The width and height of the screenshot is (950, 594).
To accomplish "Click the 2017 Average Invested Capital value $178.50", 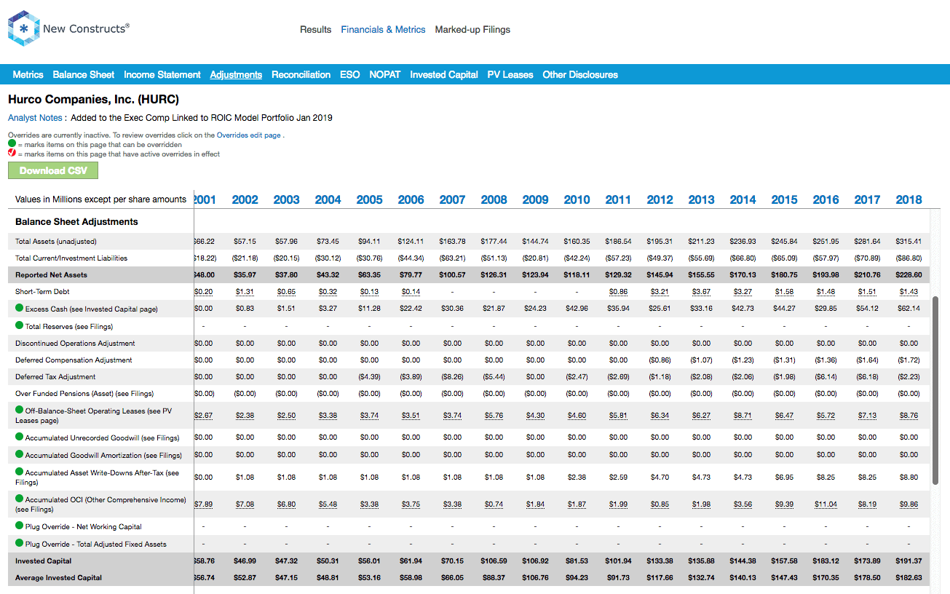I will tap(866, 577).
